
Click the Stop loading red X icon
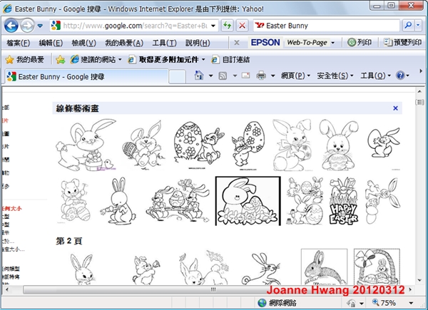point(242,26)
